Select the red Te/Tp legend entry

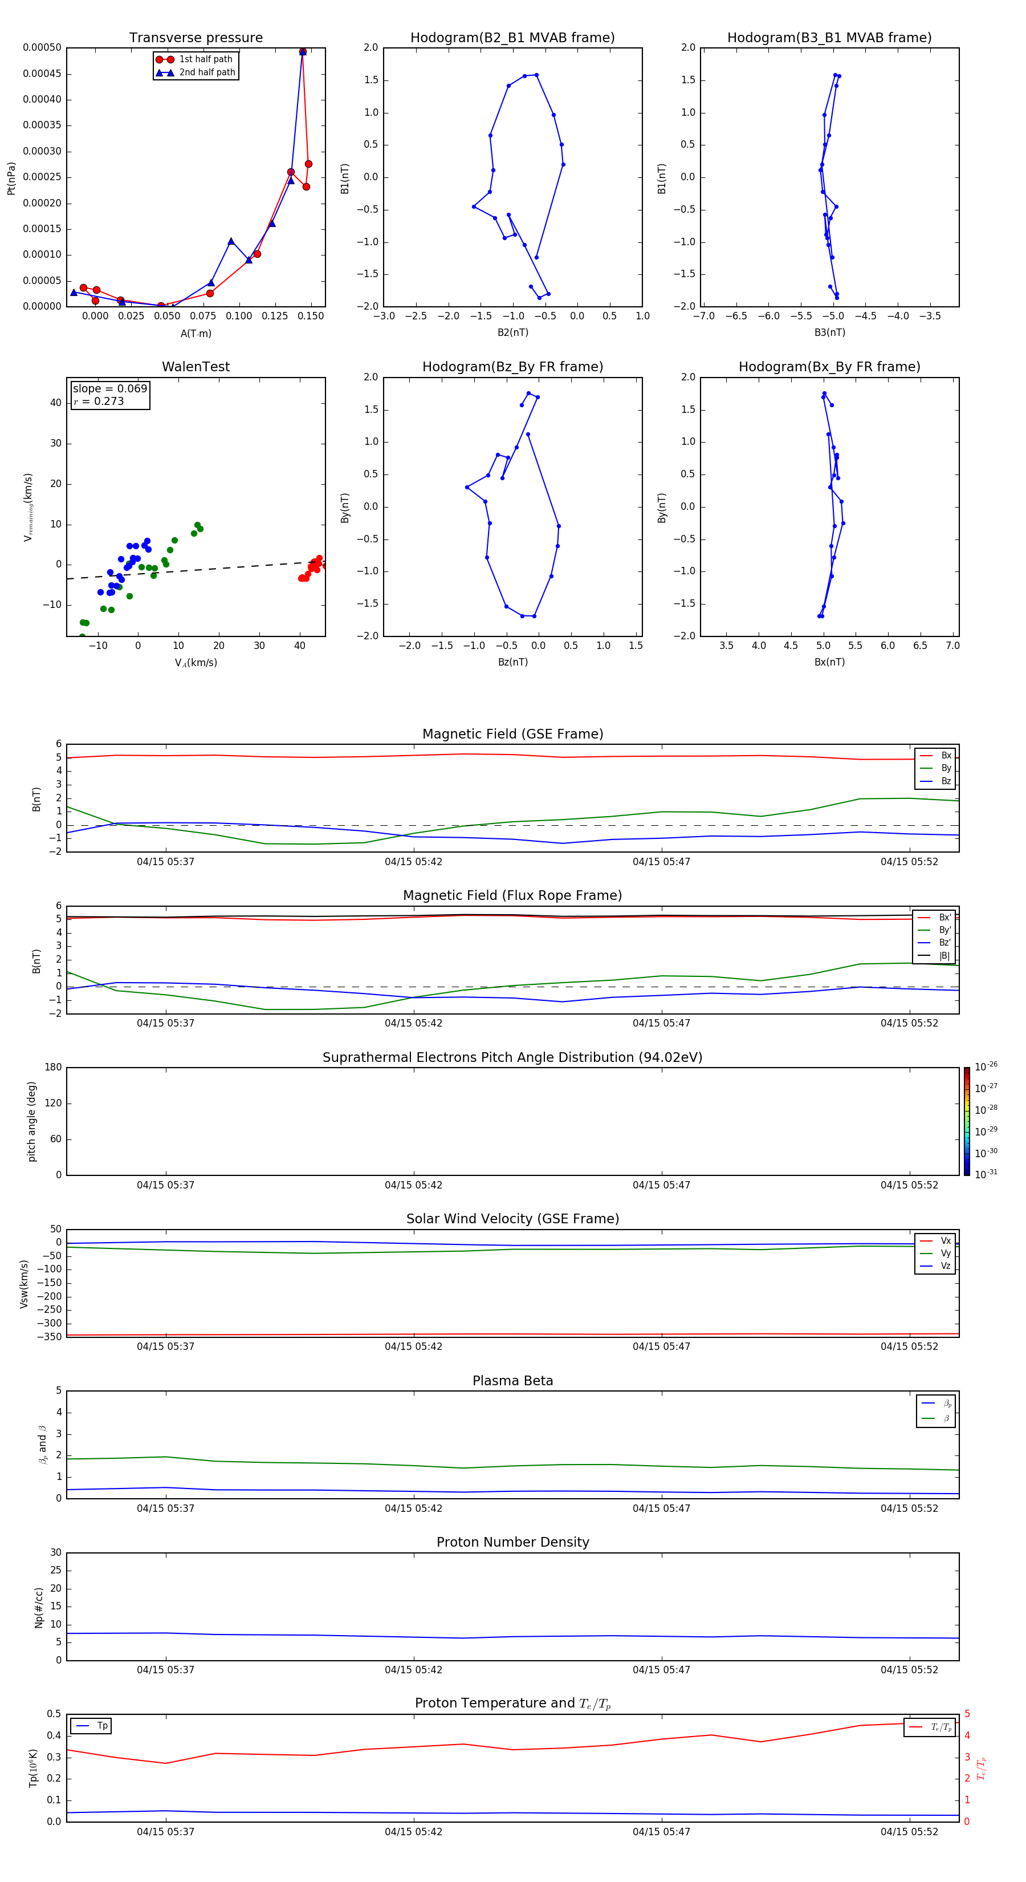point(930,1727)
